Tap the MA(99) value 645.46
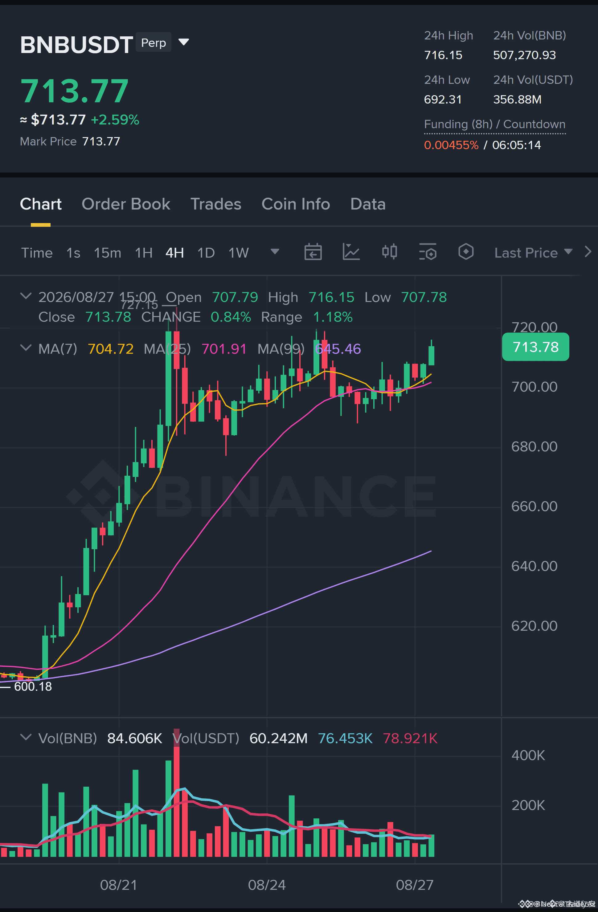This screenshot has width=598, height=912. click(338, 349)
